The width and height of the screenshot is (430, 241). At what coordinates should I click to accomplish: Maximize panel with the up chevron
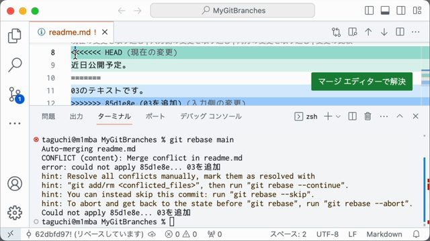pos(400,116)
